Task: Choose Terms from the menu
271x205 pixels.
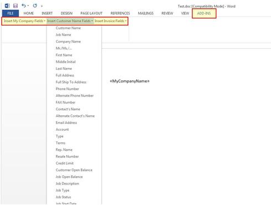Action: coord(60,143)
